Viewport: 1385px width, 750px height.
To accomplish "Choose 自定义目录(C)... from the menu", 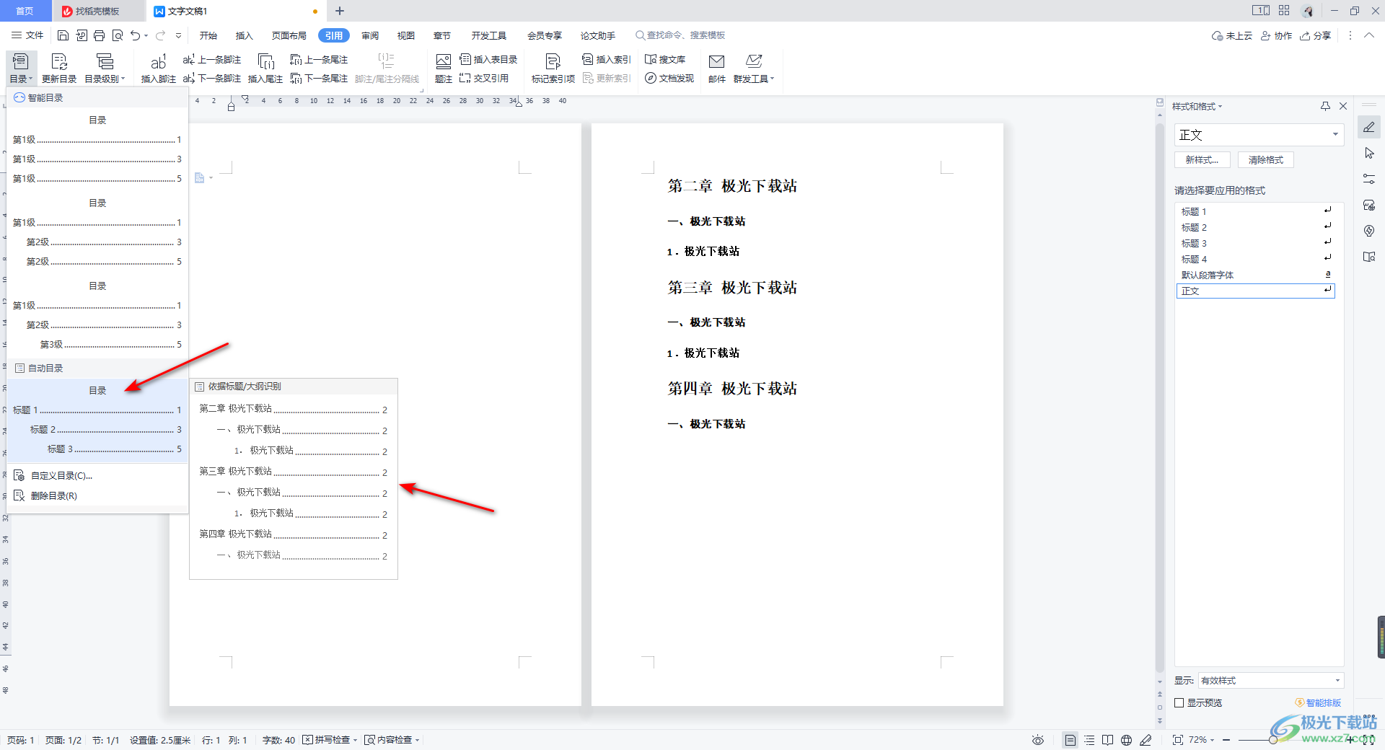I will pos(61,475).
